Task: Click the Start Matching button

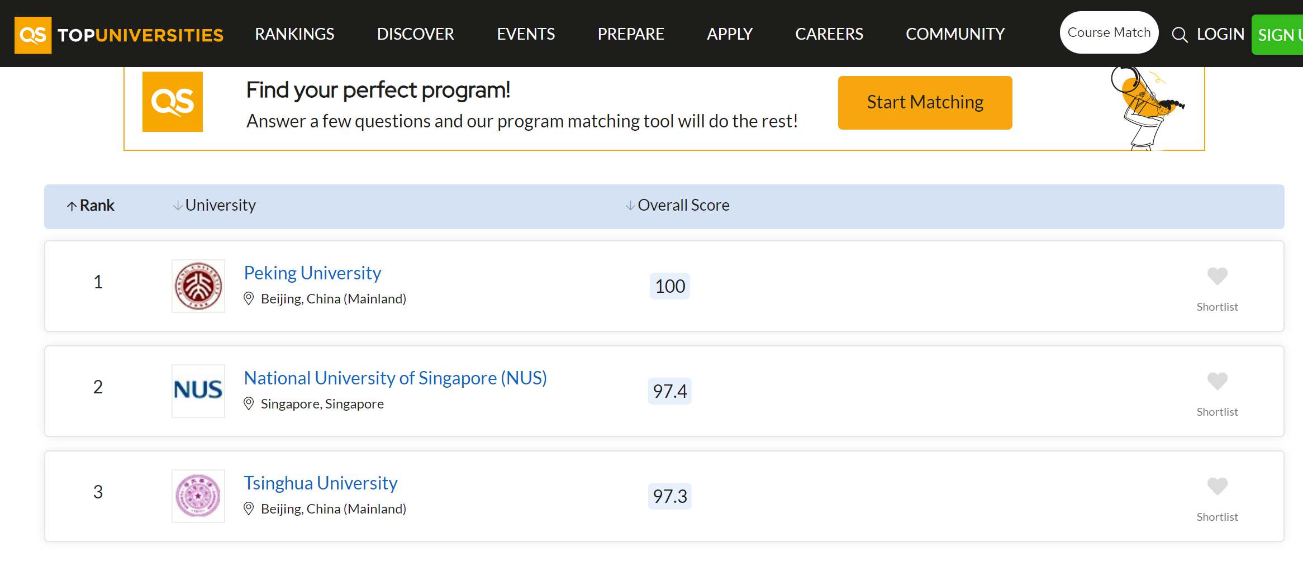Action: (925, 103)
